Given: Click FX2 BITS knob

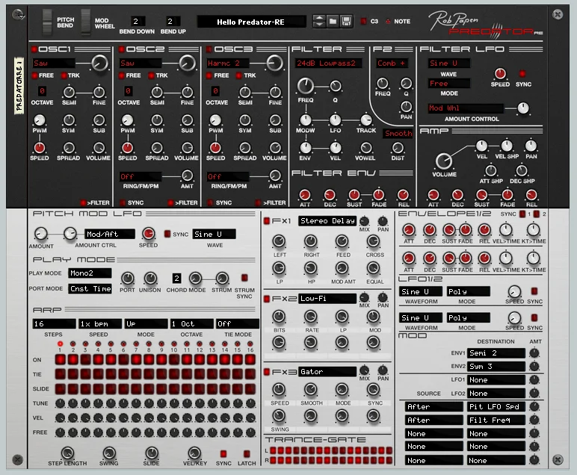Looking at the screenshot, I should pyautogui.click(x=279, y=317).
